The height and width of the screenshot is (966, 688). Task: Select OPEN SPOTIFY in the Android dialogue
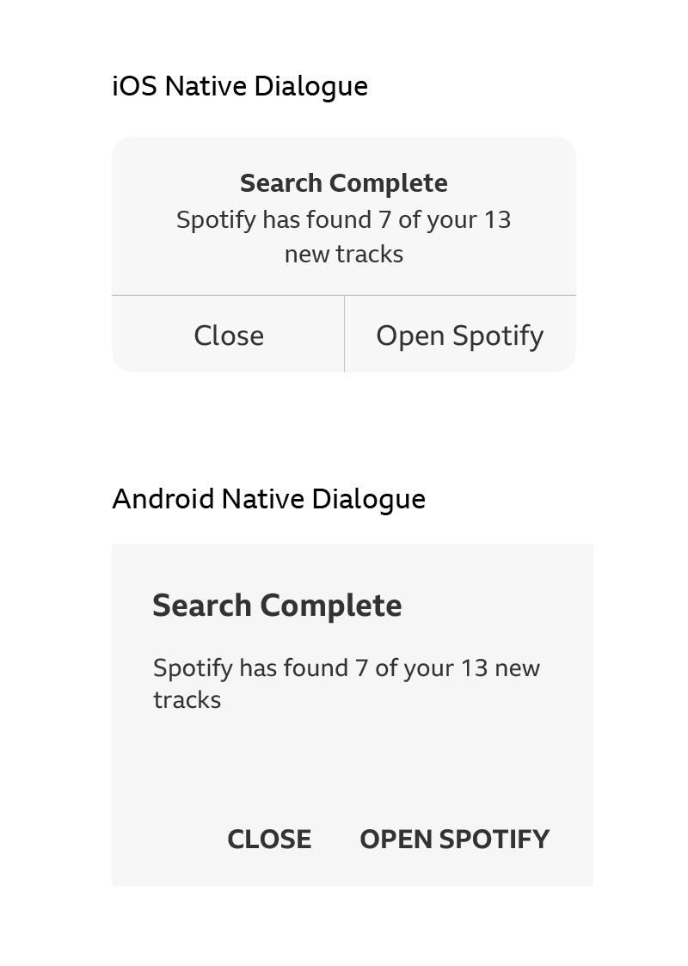[454, 840]
